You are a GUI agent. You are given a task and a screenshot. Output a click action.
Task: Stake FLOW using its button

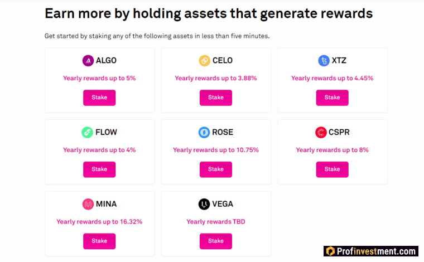(x=99, y=169)
